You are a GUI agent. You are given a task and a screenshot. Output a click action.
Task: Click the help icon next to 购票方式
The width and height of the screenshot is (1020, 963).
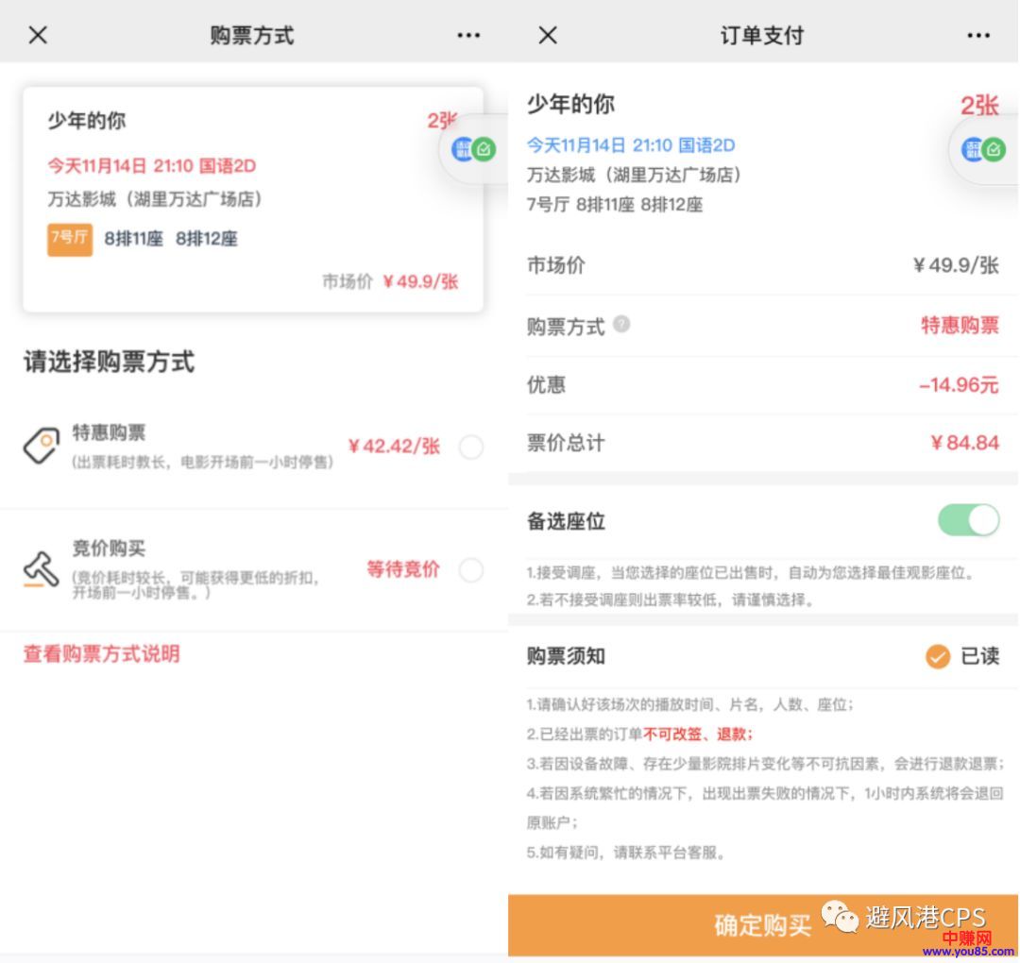pyautogui.click(x=620, y=325)
